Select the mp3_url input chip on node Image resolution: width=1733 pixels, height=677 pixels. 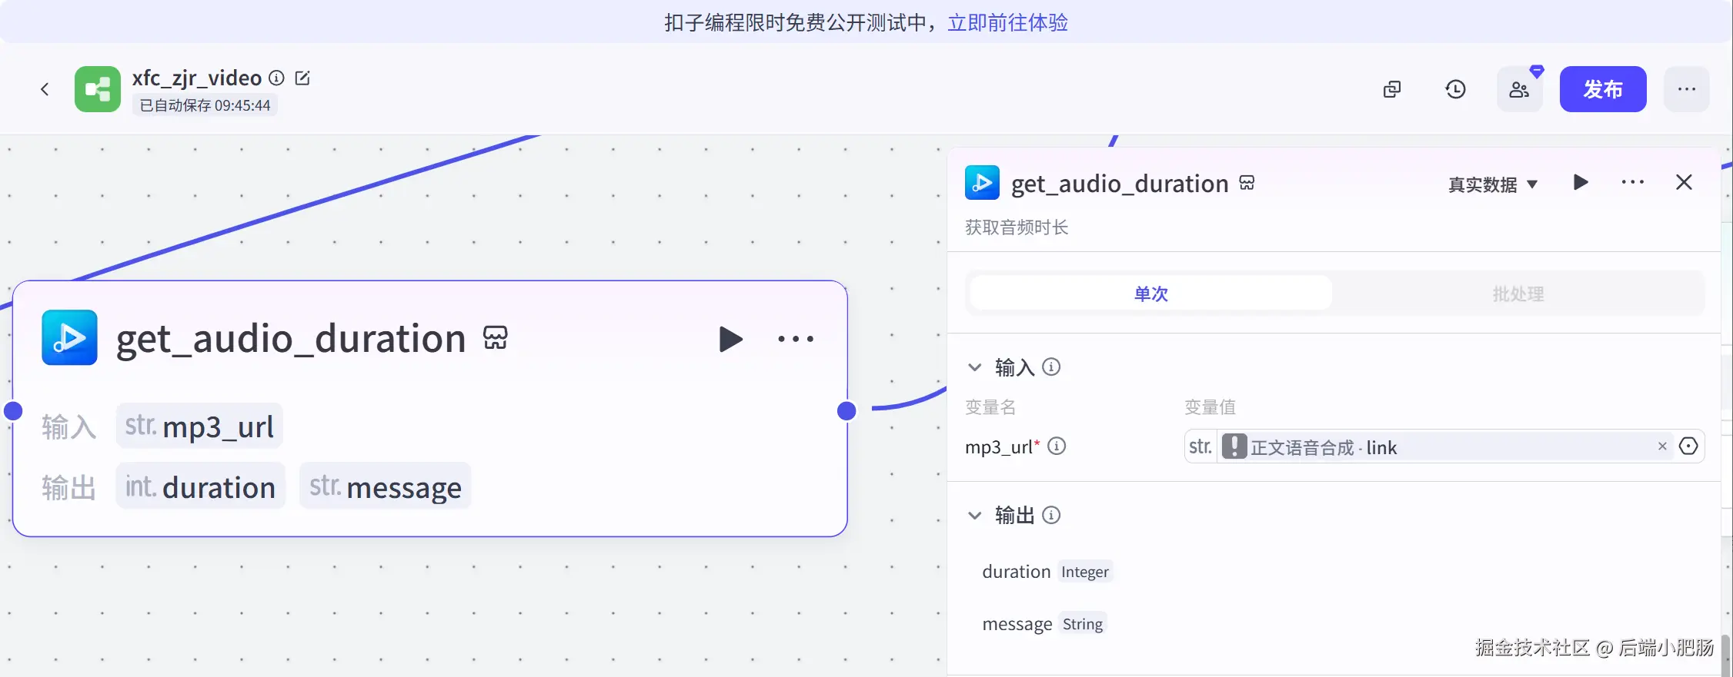(x=199, y=426)
